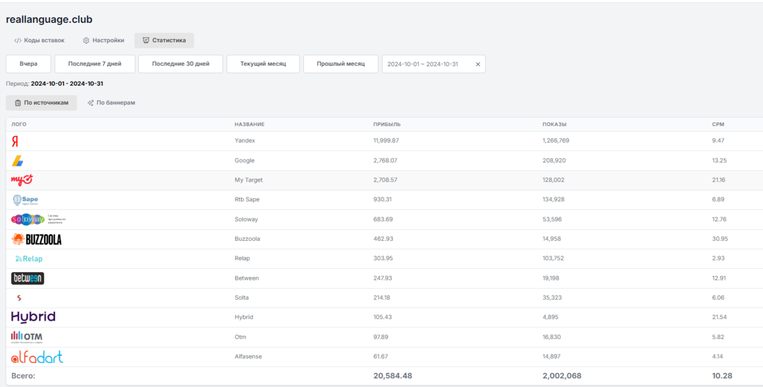763x387 pixels.
Task: Click the Between logo
Action: click(27, 278)
